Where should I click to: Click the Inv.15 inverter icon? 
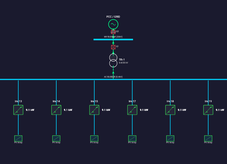94,110
